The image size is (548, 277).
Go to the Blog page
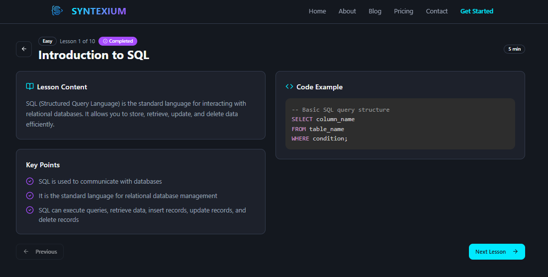[375, 11]
